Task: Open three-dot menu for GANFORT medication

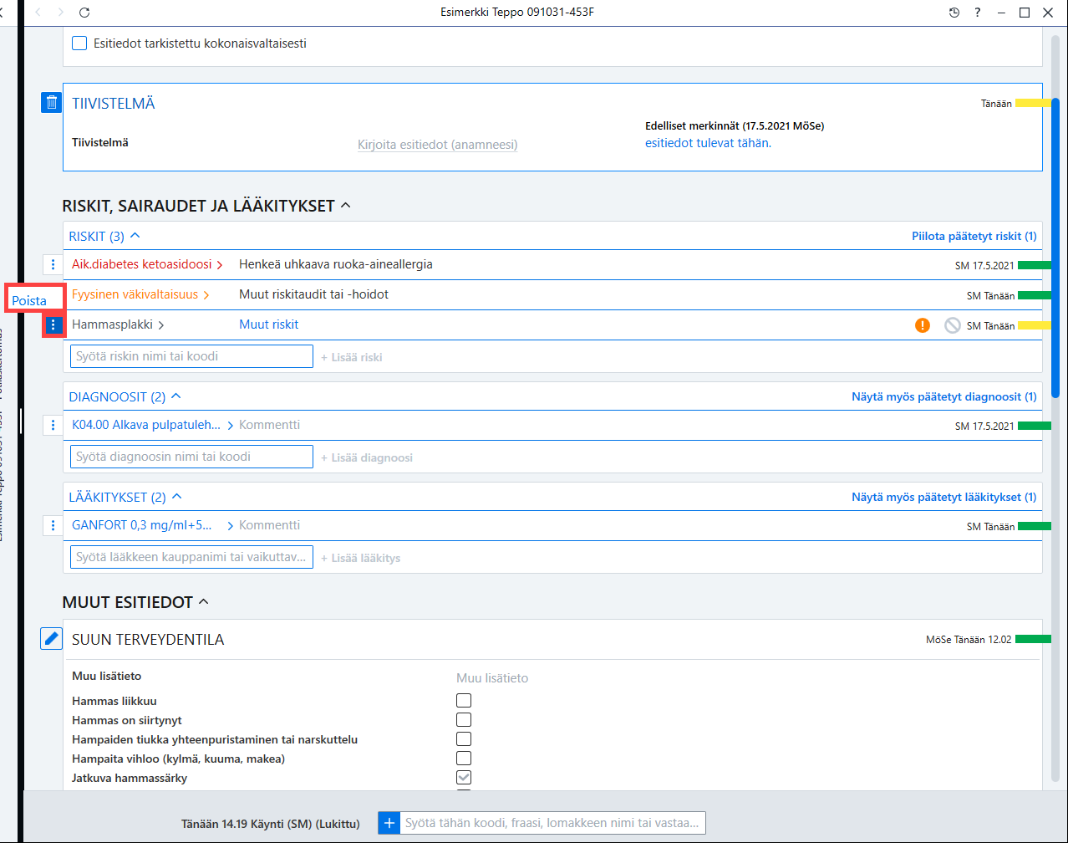Action: coord(53,525)
